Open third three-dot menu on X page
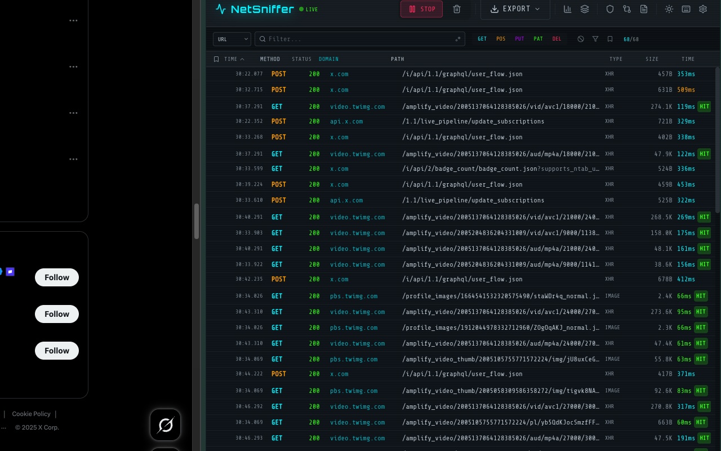The height and width of the screenshot is (451, 721). tap(73, 113)
